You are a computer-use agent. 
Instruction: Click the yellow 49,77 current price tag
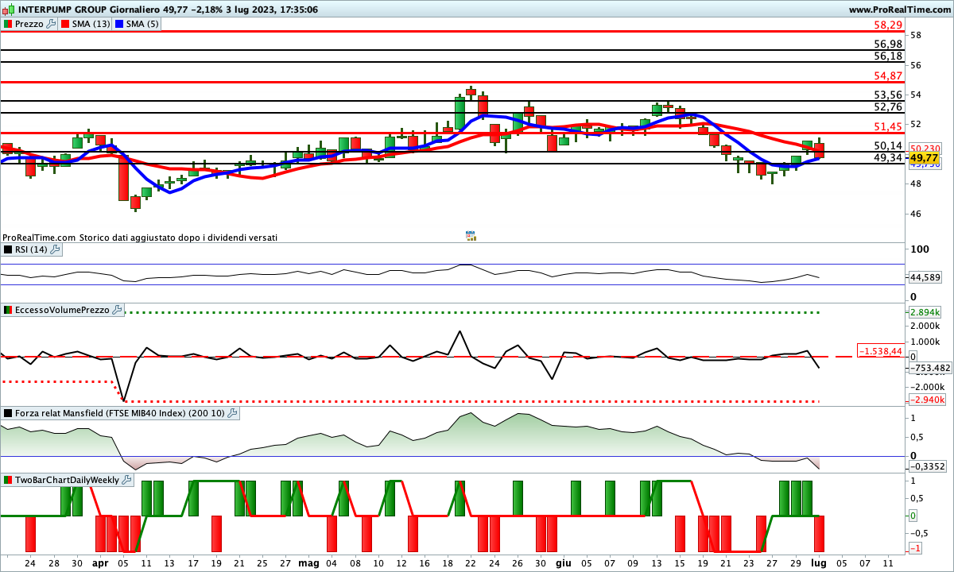click(925, 159)
